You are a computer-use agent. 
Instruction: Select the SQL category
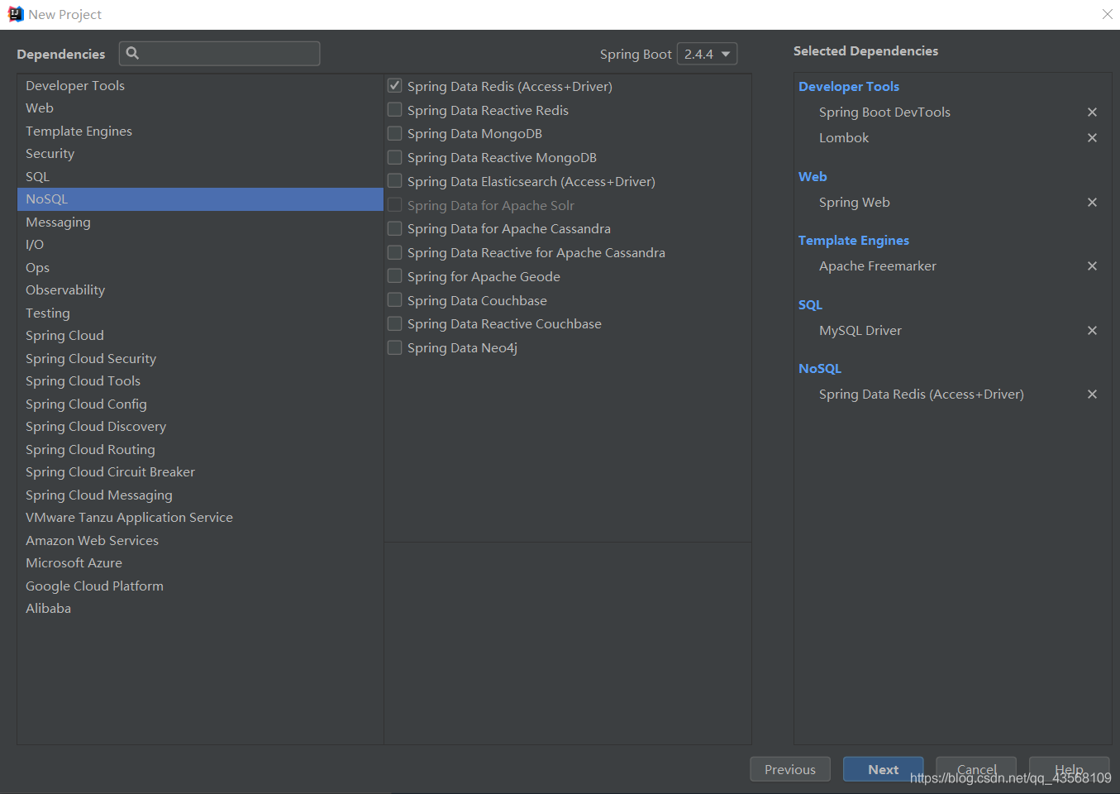(200, 176)
